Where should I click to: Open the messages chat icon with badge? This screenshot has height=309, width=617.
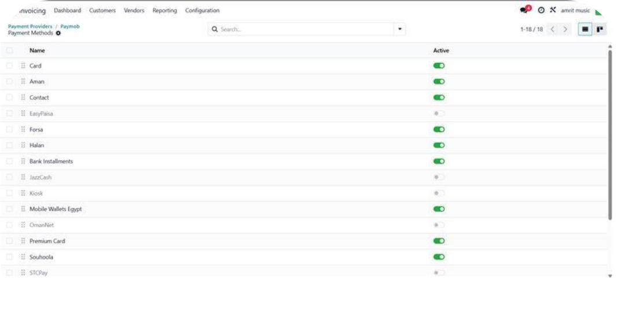[524, 10]
